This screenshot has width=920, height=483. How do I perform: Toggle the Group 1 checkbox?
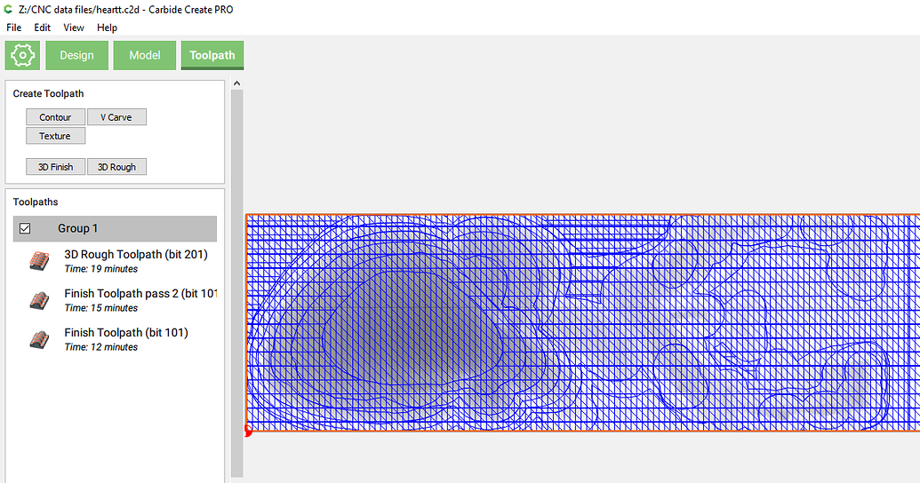[25, 228]
